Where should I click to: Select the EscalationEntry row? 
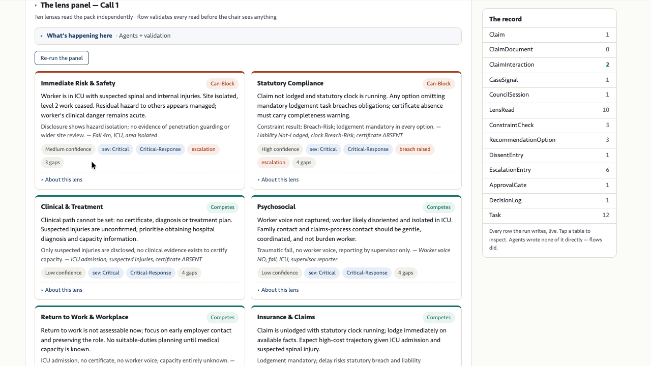(x=549, y=170)
